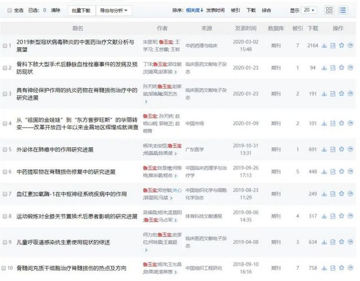This screenshot has width=360, height=281.
Task: Open article 血红素加氧酶-1在中枢神经系统疾病中的作用
Action: click(71, 194)
